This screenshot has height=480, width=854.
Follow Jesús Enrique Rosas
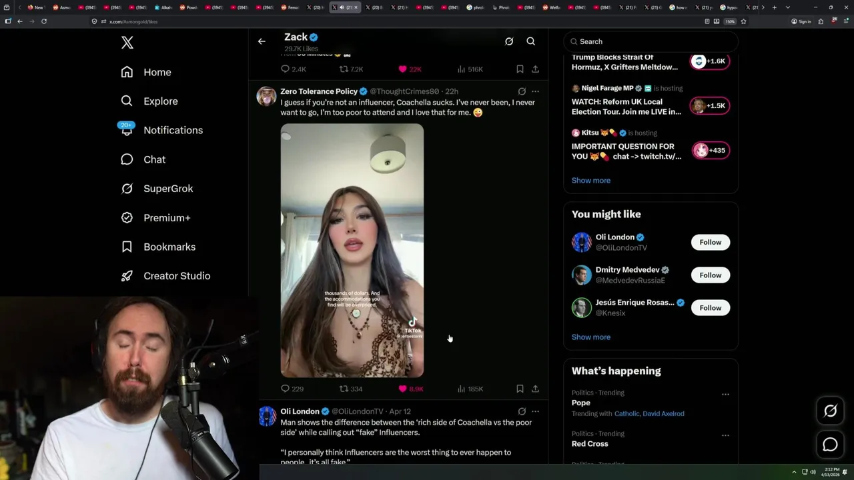710,307
